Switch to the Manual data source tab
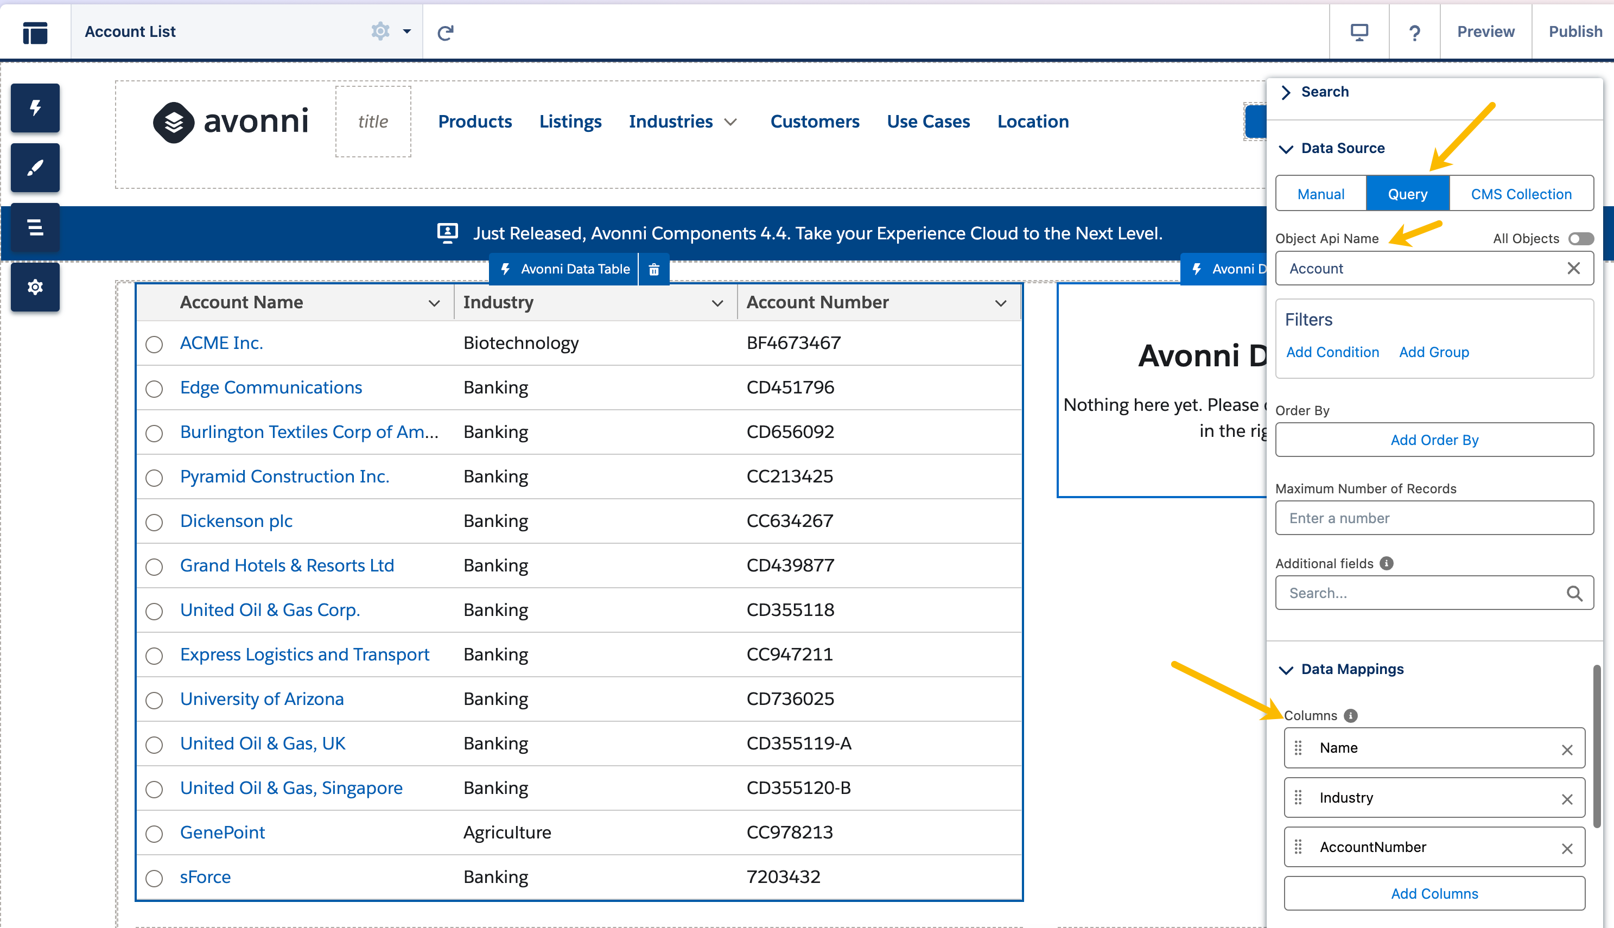The height and width of the screenshot is (928, 1614). pos(1320,194)
